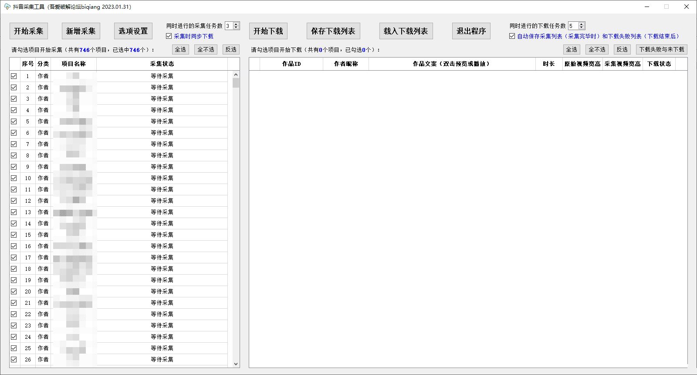Minimize the 抖音采集工具 window

[x=647, y=7]
